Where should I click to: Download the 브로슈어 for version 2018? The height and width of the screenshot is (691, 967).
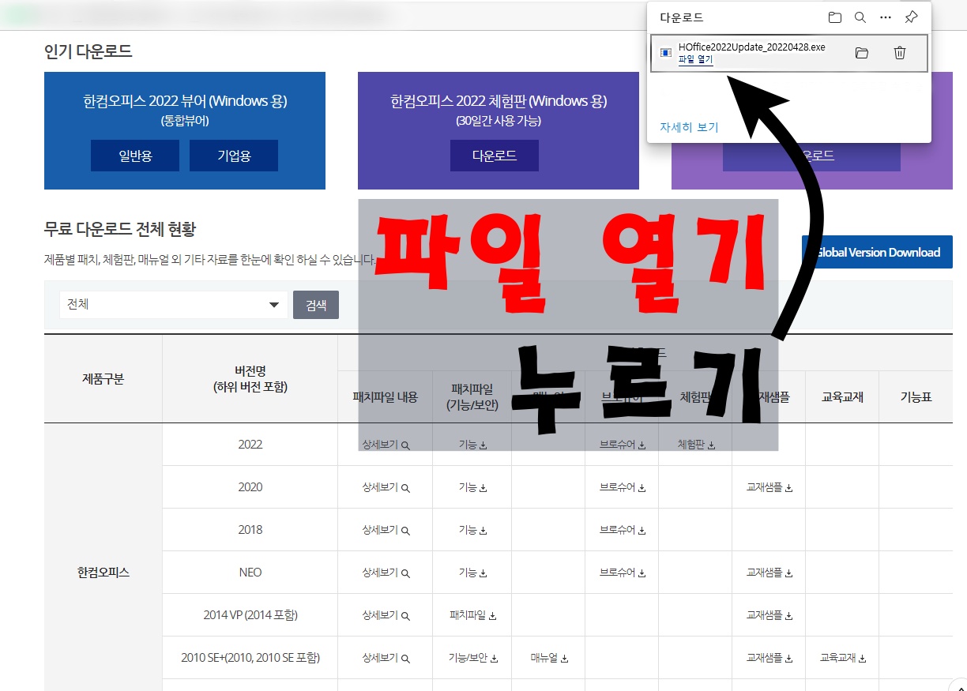(x=623, y=530)
